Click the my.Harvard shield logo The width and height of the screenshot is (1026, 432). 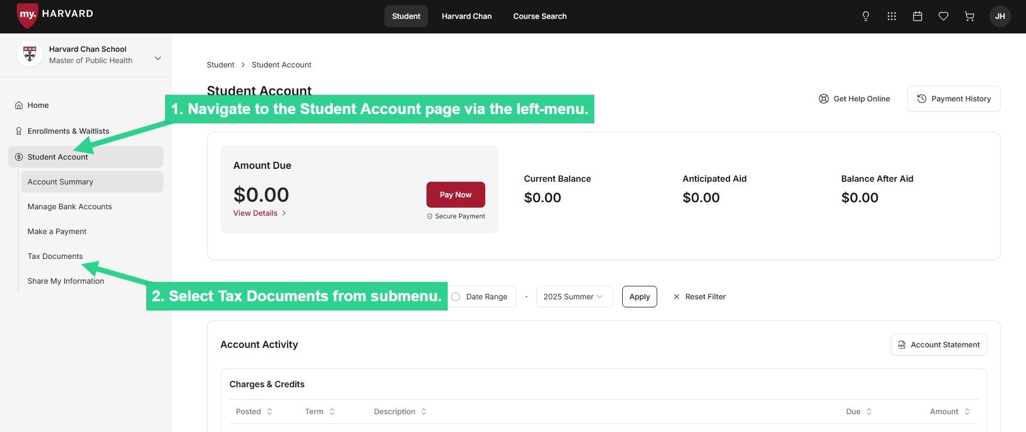(27, 15)
